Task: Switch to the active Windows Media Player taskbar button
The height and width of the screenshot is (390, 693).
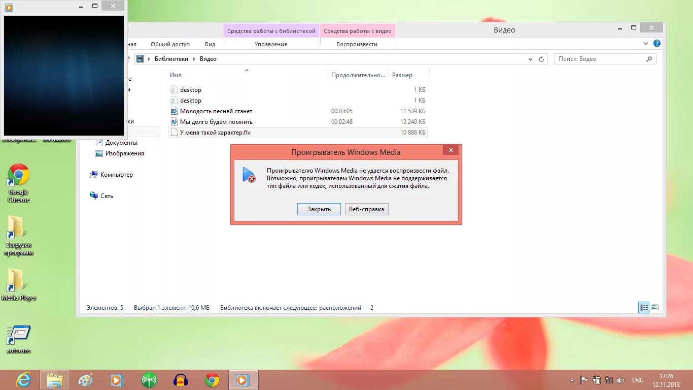Action: click(x=243, y=380)
